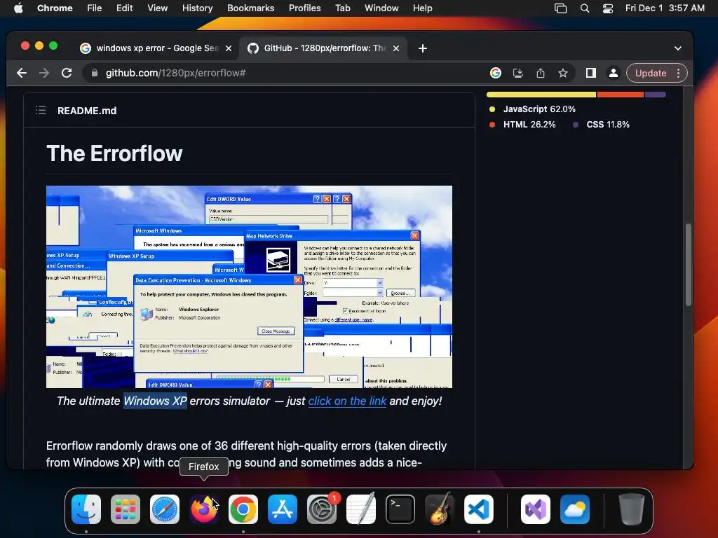Close the GitHub errorflow tab

click(x=396, y=48)
